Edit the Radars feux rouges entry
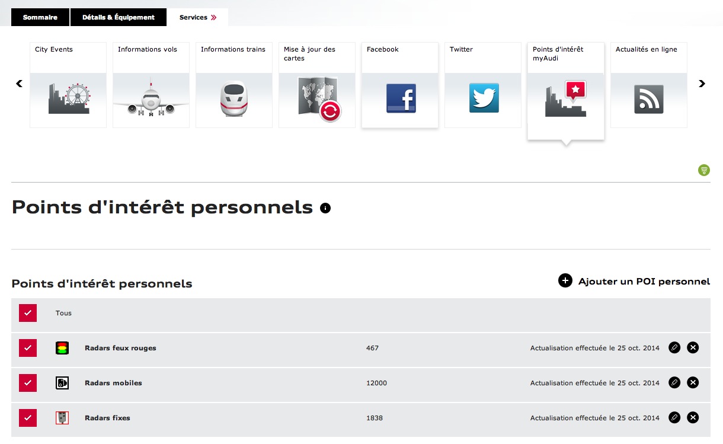Viewport: 723px width, 444px height. (674, 347)
